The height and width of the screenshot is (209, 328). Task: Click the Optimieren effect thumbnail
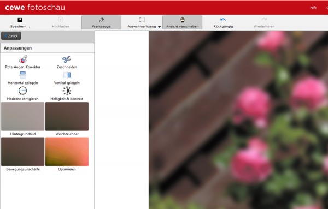67,152
